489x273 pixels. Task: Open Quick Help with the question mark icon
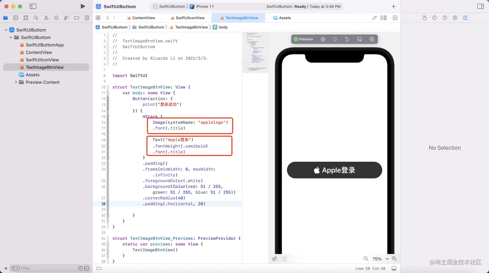[x=445, y=18]
